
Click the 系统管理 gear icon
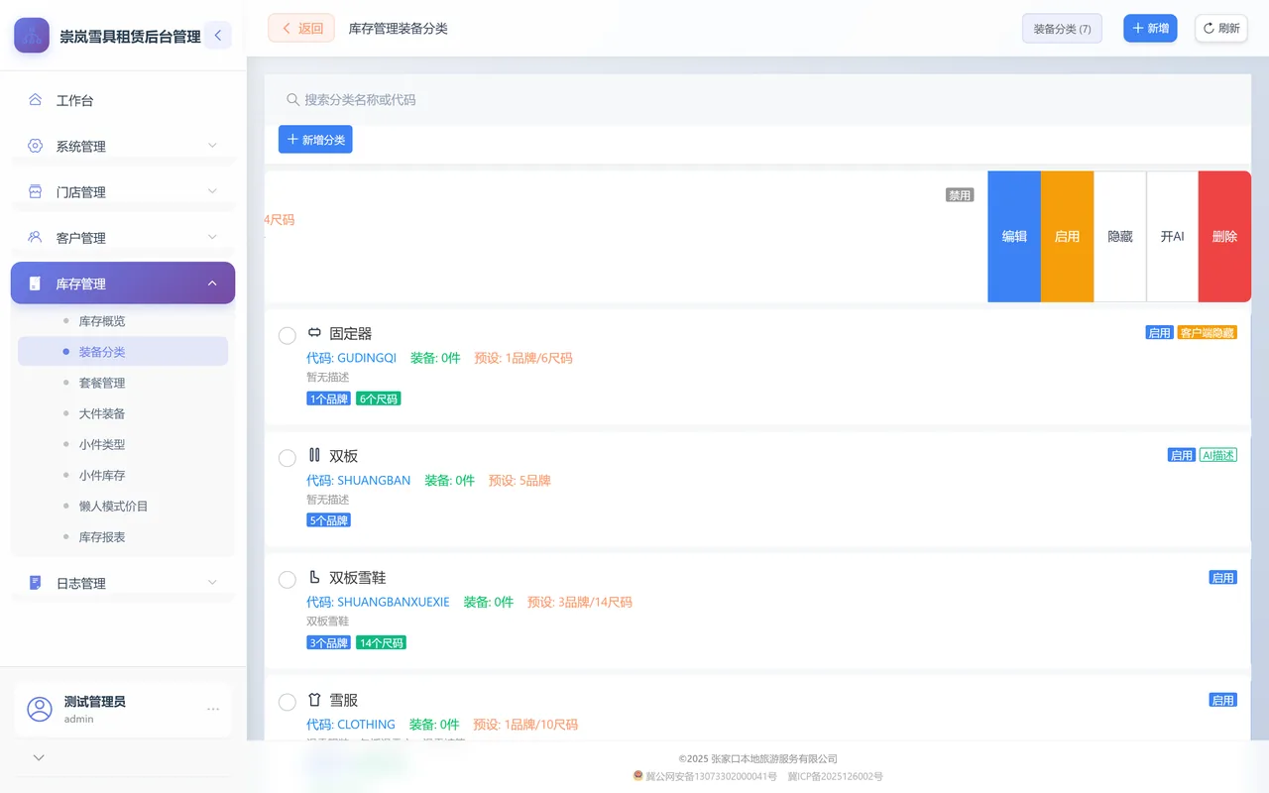pyautogui.click(x=36, y=146)
